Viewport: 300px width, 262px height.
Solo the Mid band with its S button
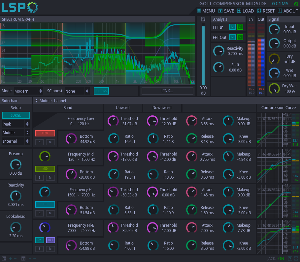[40, 178]
